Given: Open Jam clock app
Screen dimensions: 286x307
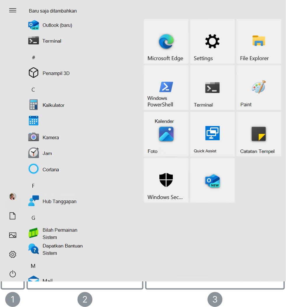Looking at the screenshot, I should 40,153.
